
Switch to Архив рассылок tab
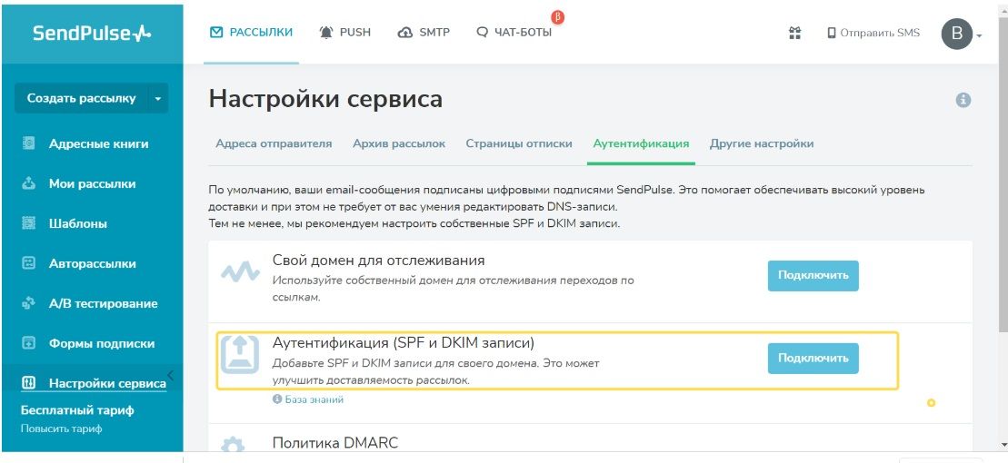[x=399, y=143]
